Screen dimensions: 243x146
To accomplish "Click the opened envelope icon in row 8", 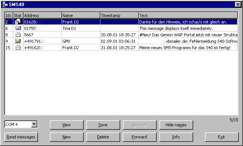I will click(x=18, y=35).
